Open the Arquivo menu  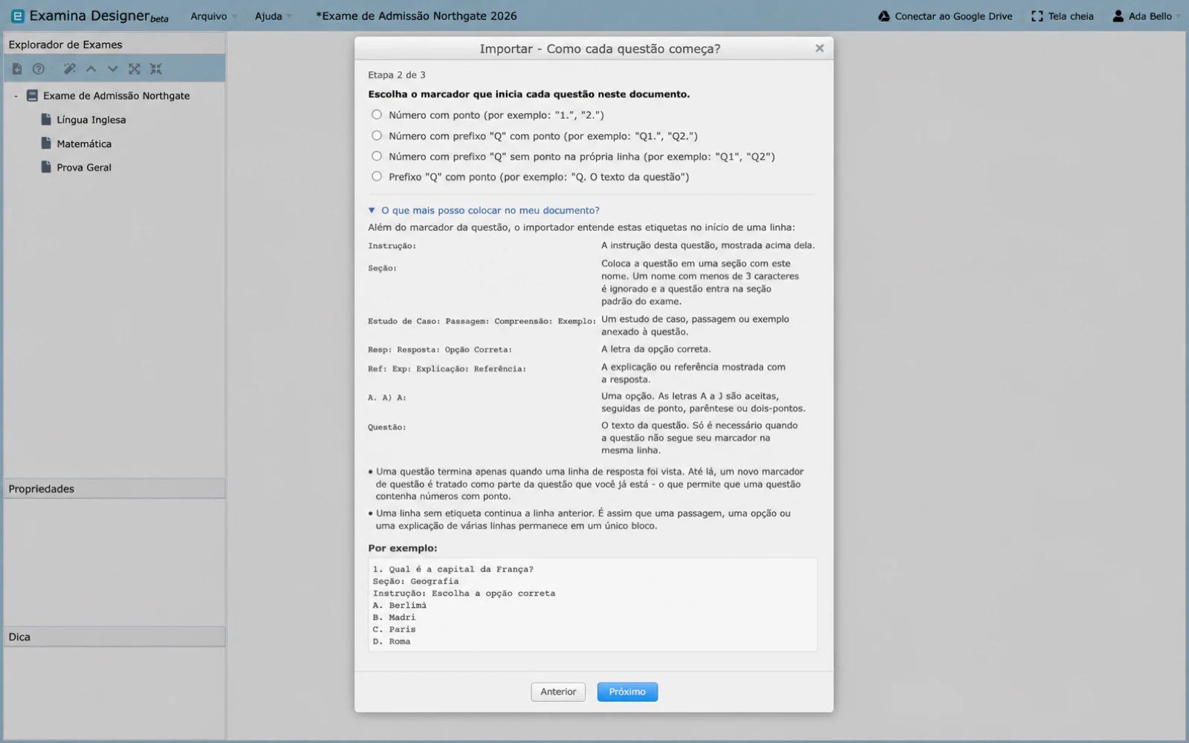pyautogui.click(x=213, y=16)
